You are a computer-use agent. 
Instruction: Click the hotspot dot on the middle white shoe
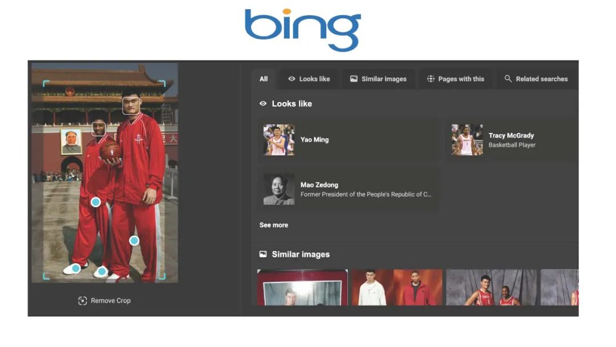click(102, 271)
